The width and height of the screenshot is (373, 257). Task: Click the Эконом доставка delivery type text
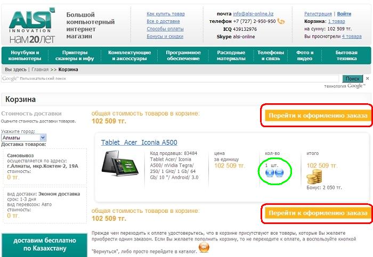point(59,194)
